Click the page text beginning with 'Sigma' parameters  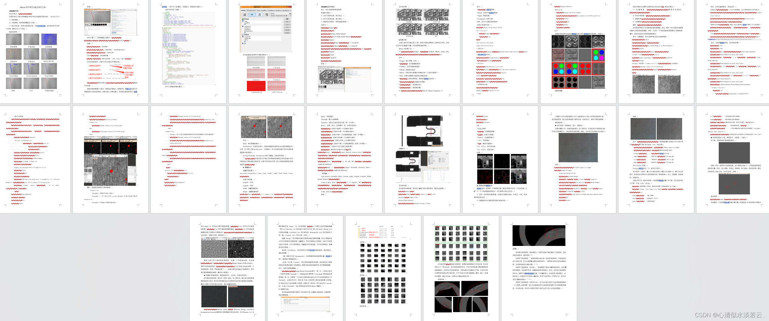click(344, 156)
